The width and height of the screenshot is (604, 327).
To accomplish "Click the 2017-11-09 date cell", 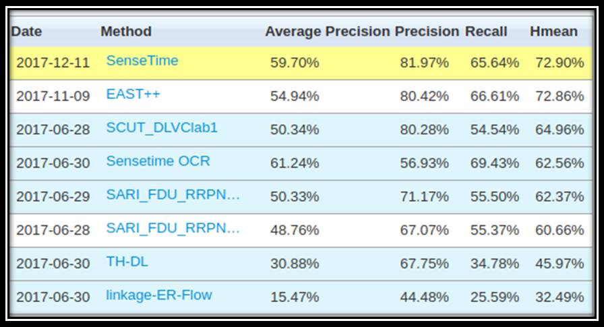I will (53, 96).
